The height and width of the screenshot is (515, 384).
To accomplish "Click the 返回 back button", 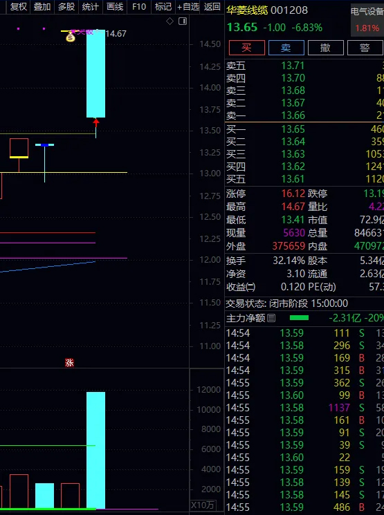I will (212, 7).
